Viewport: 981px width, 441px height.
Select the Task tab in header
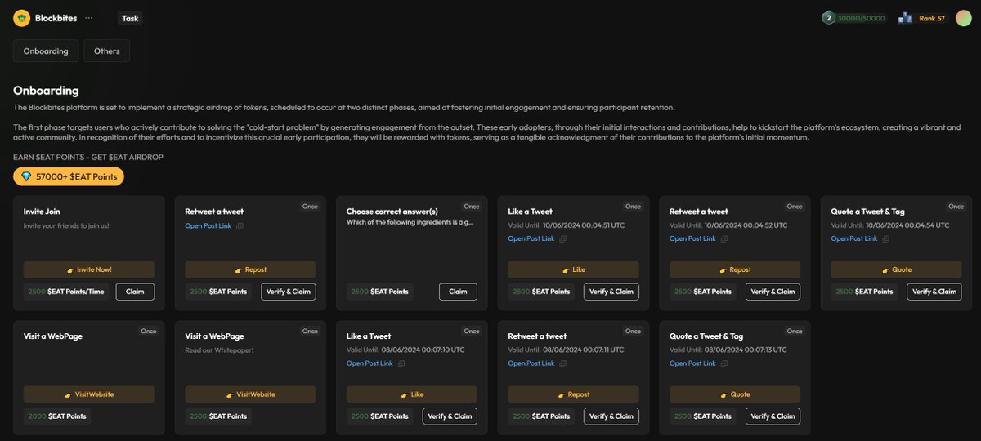click(x=130, y=18)
